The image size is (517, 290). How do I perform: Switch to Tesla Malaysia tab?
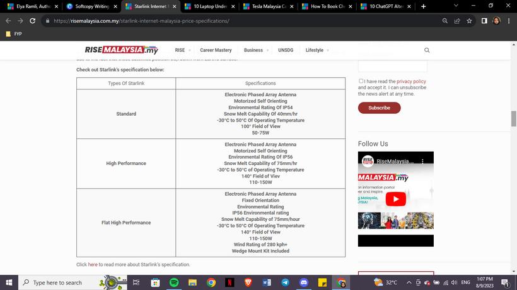(269, 6)
